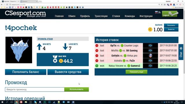Click red minus icon on OpTic row

point(97,46)
